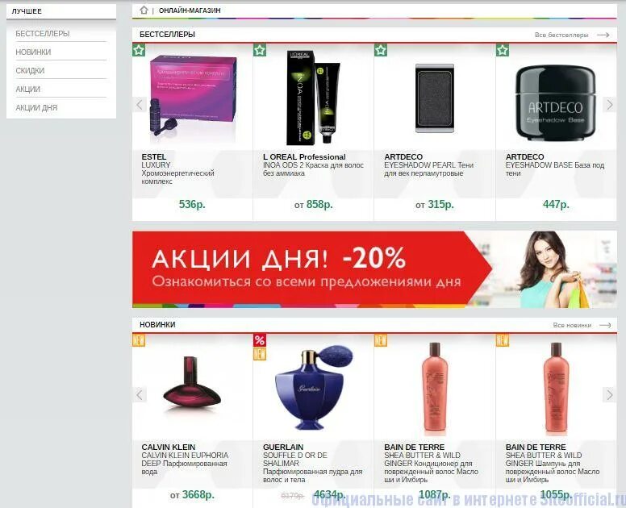Open Новинки in the sidebar menu
The width and height of the screenshot is (626, 508).
pyautogui.click(x=34, y=52)
